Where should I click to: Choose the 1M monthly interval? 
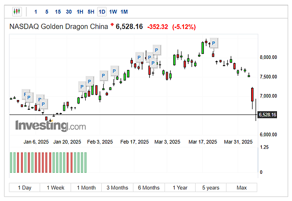click(124, 12)
